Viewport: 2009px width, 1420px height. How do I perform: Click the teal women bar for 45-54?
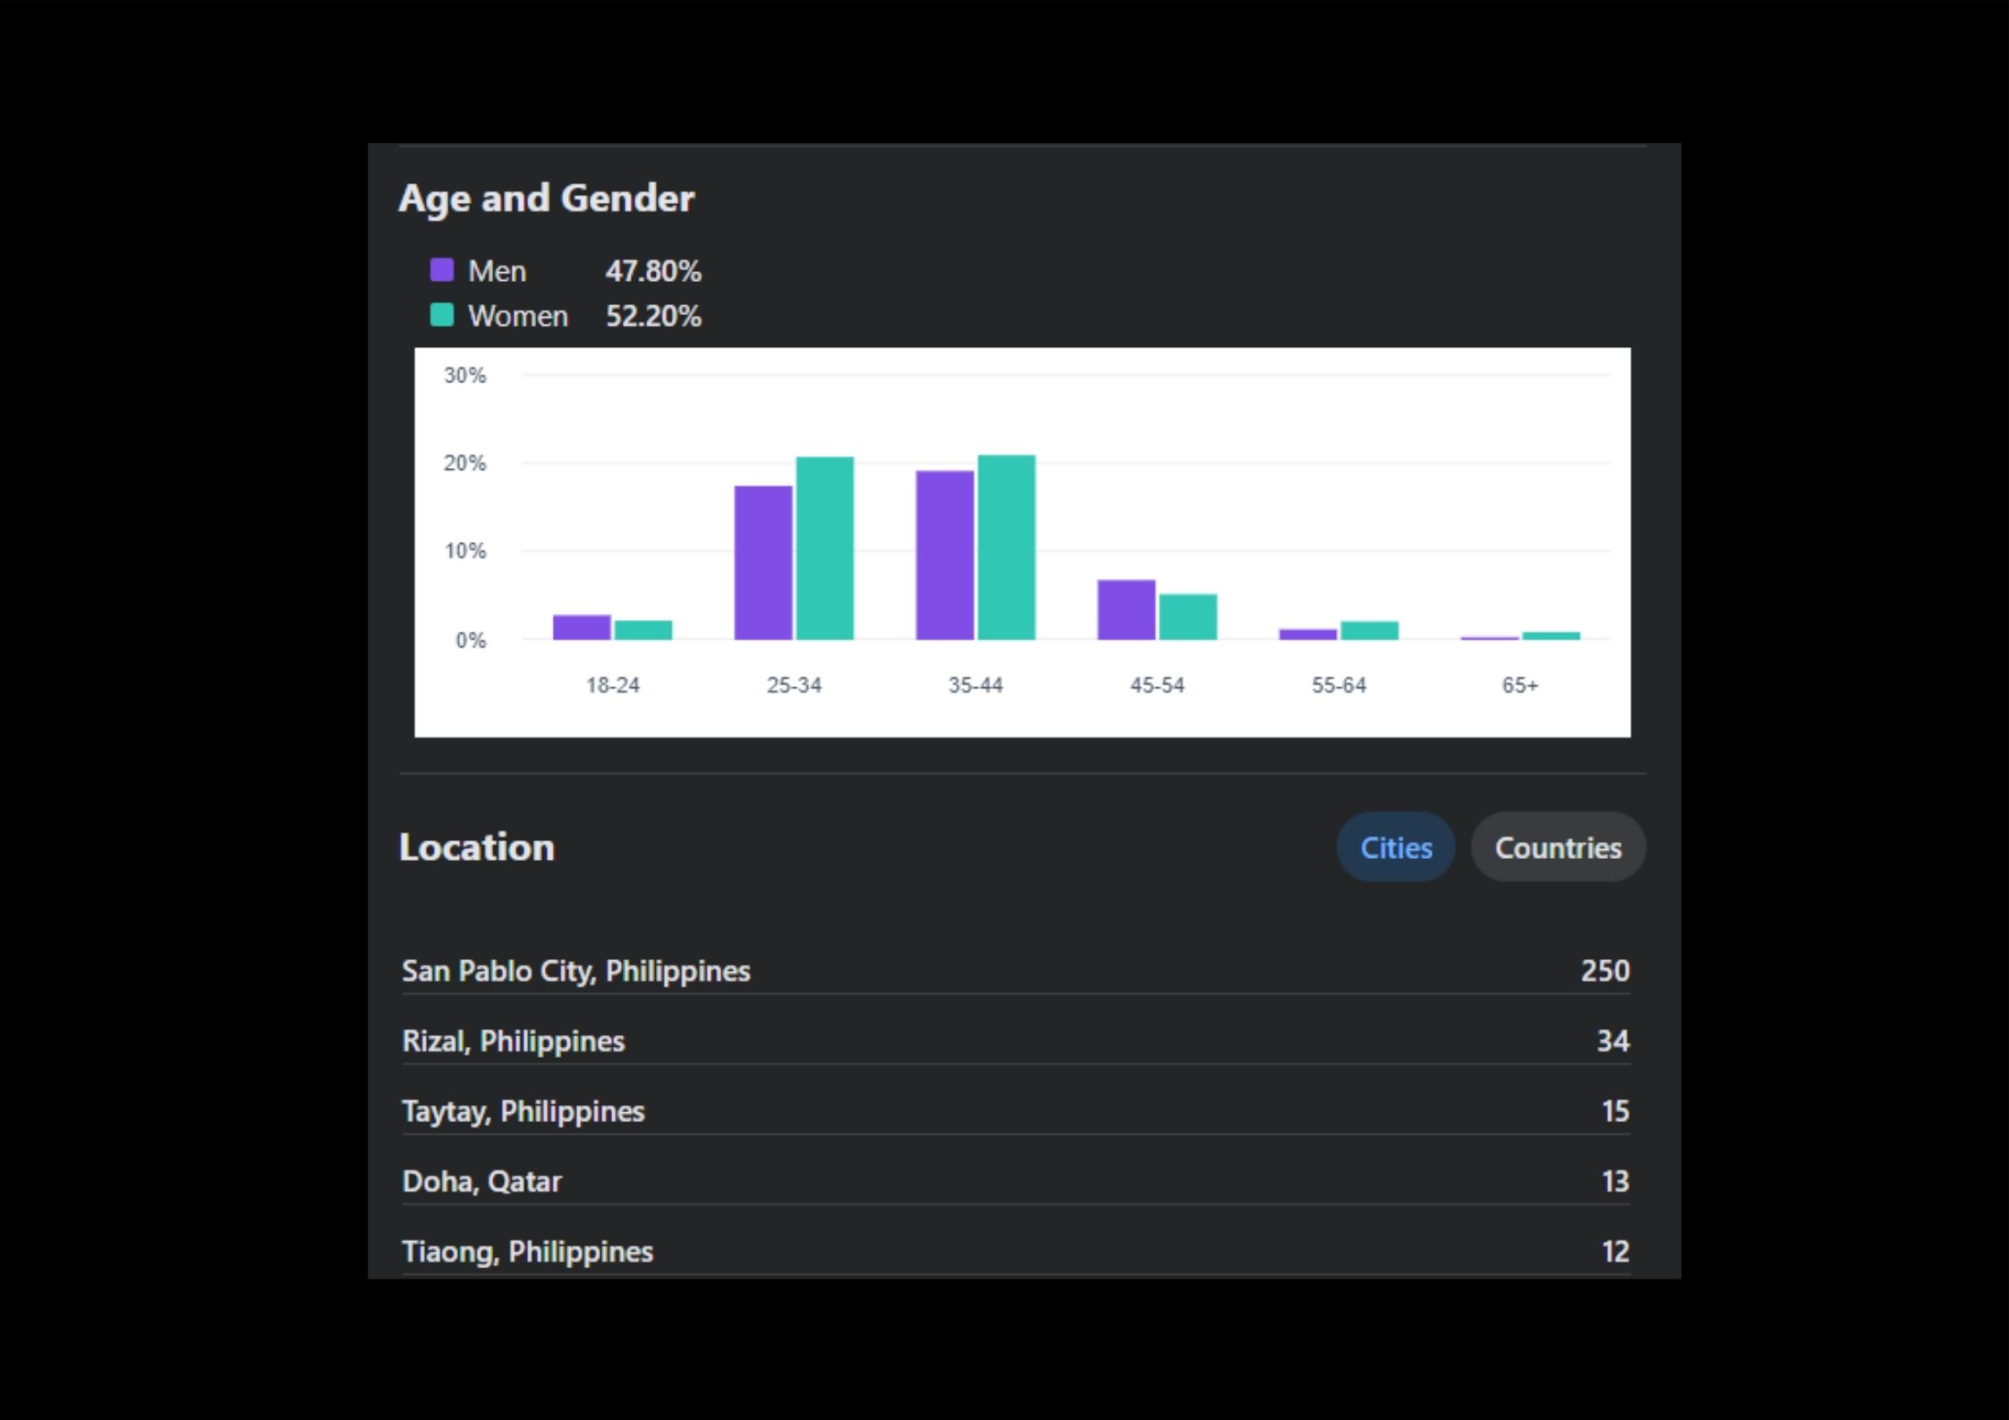[1188, 616]
